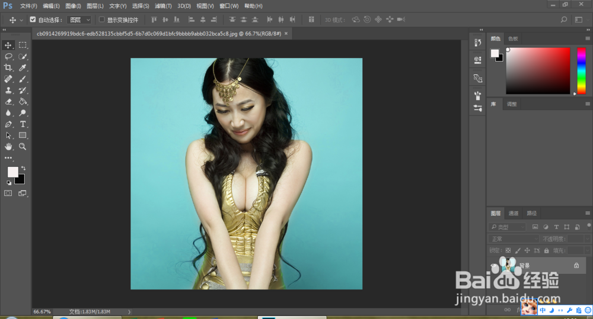Toggle the lock position button
This screenshot has width=593, height=319.
[x=527, y=250]
